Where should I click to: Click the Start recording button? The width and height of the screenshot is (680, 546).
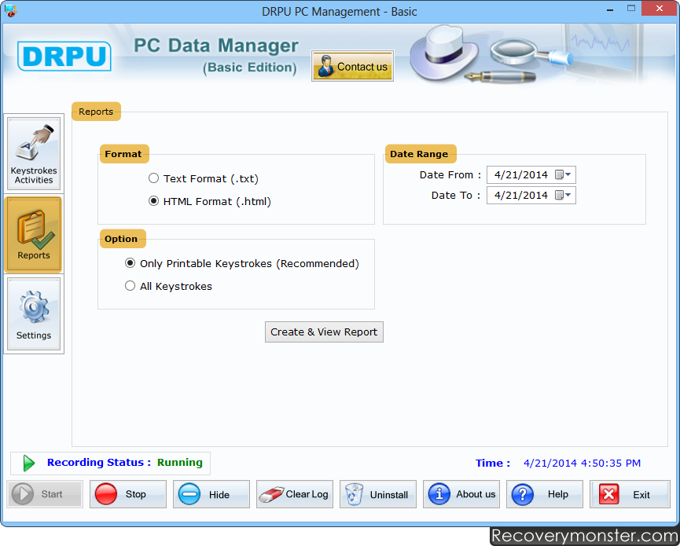tap(45, 494)
